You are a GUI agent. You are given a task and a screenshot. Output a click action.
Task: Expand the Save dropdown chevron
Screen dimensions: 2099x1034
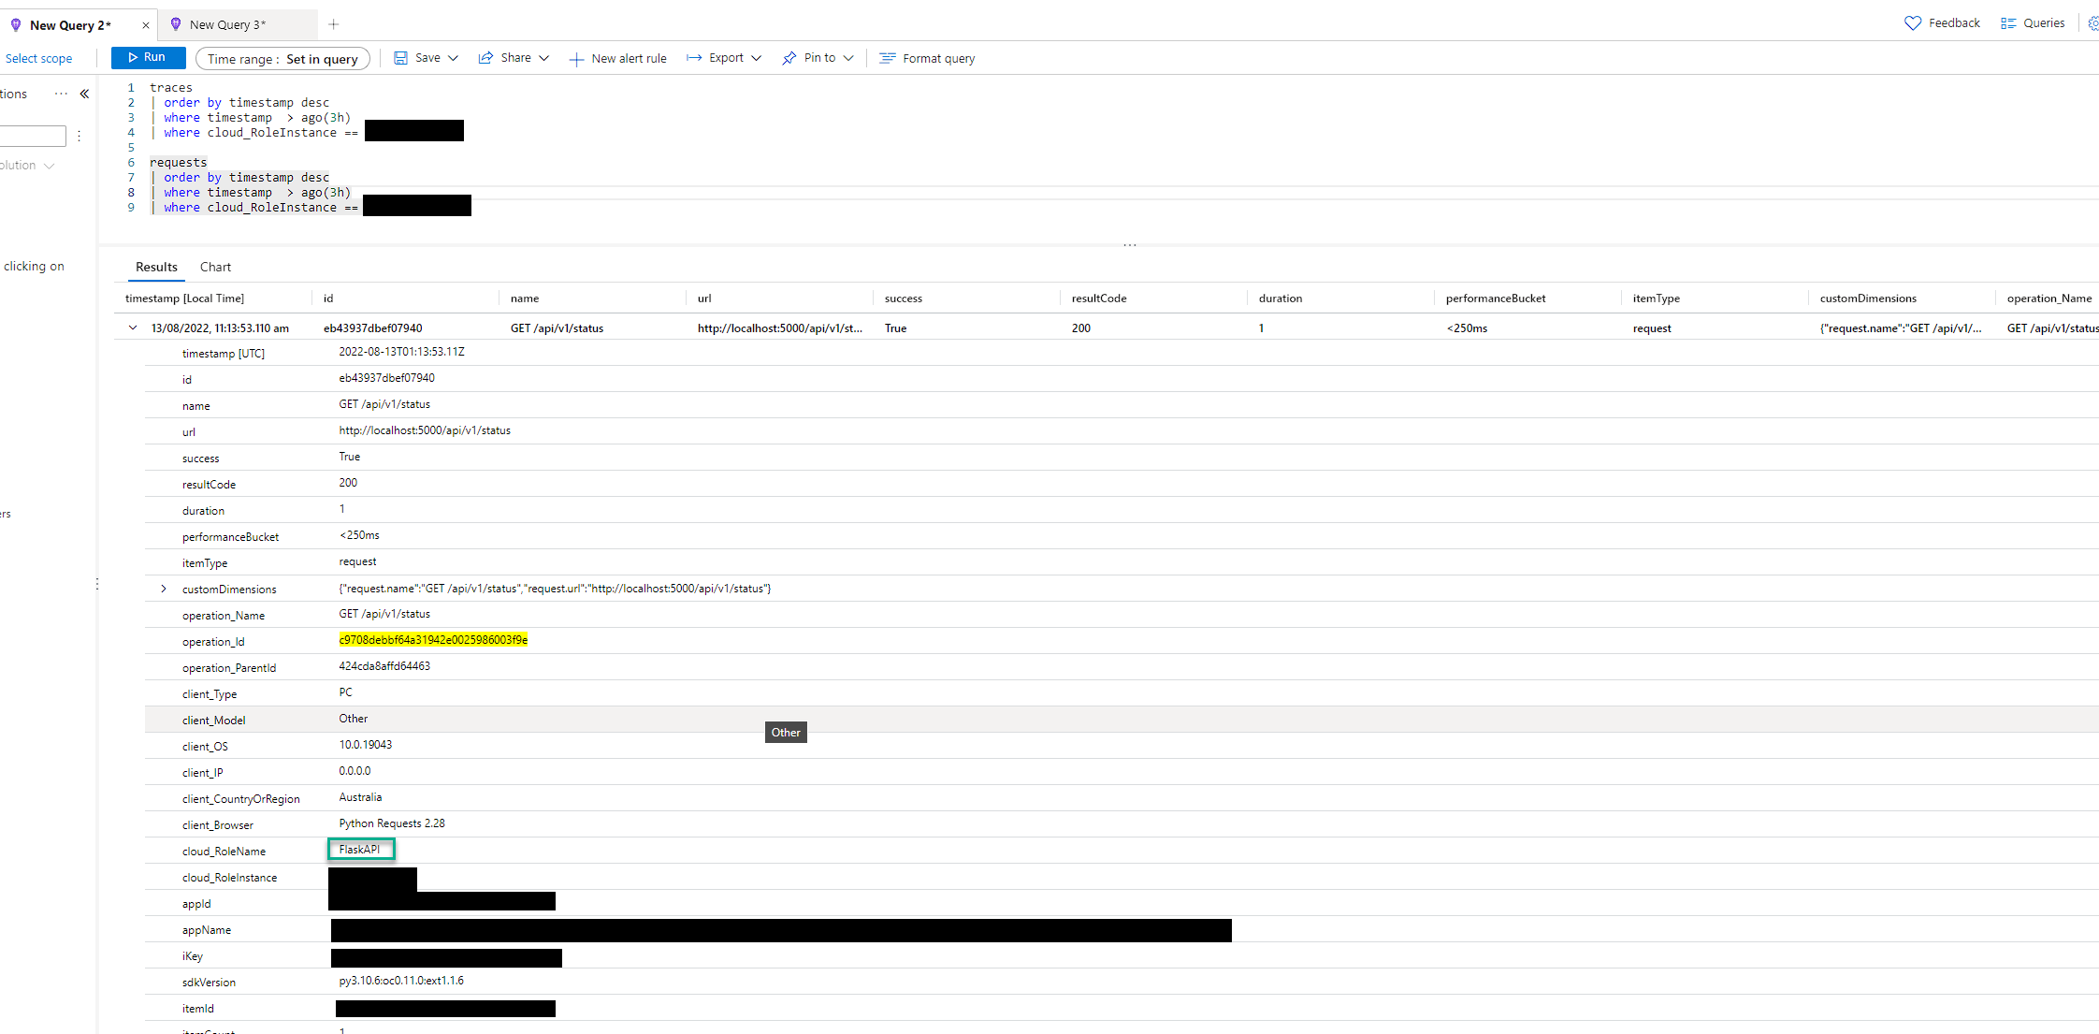click(454, 58)
